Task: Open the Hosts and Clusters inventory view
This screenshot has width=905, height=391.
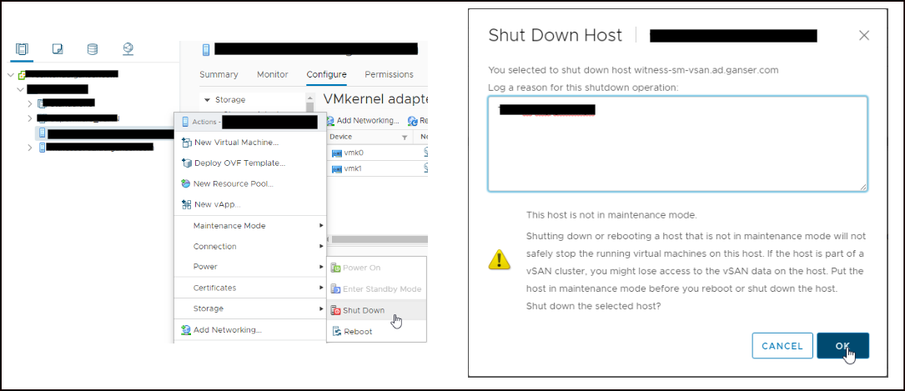Action: pyautogui.click(x=22, y=49)
